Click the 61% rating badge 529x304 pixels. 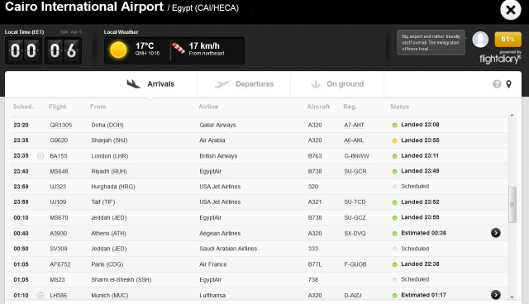[508, 39]
